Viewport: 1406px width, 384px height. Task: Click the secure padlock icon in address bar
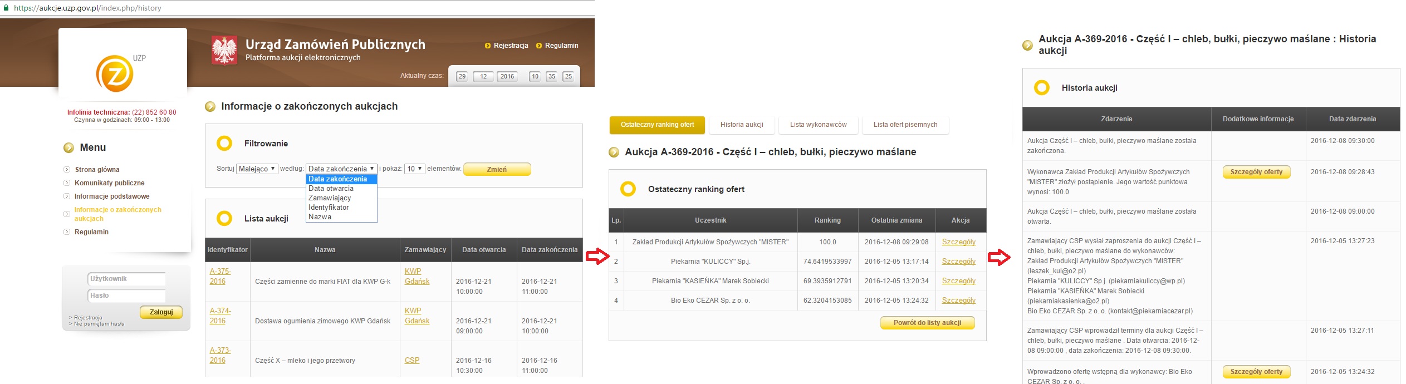[6, 8]
